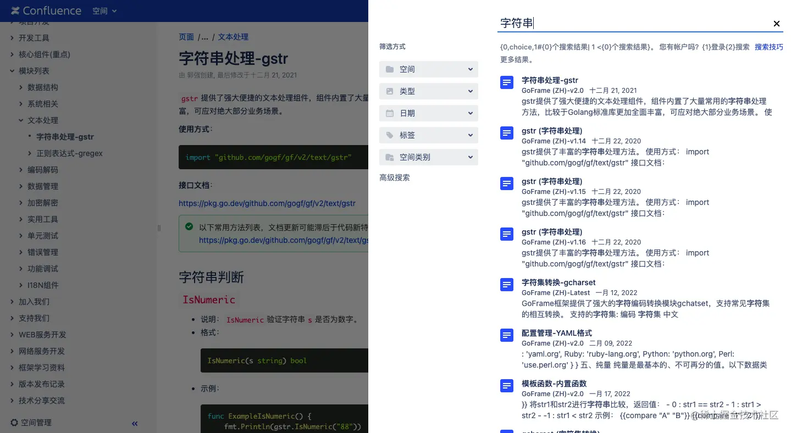This screenshot has height=433, width=791.
Task: Click page icon beside gstr v1.14 result
Action: click(x=507, y=133)
